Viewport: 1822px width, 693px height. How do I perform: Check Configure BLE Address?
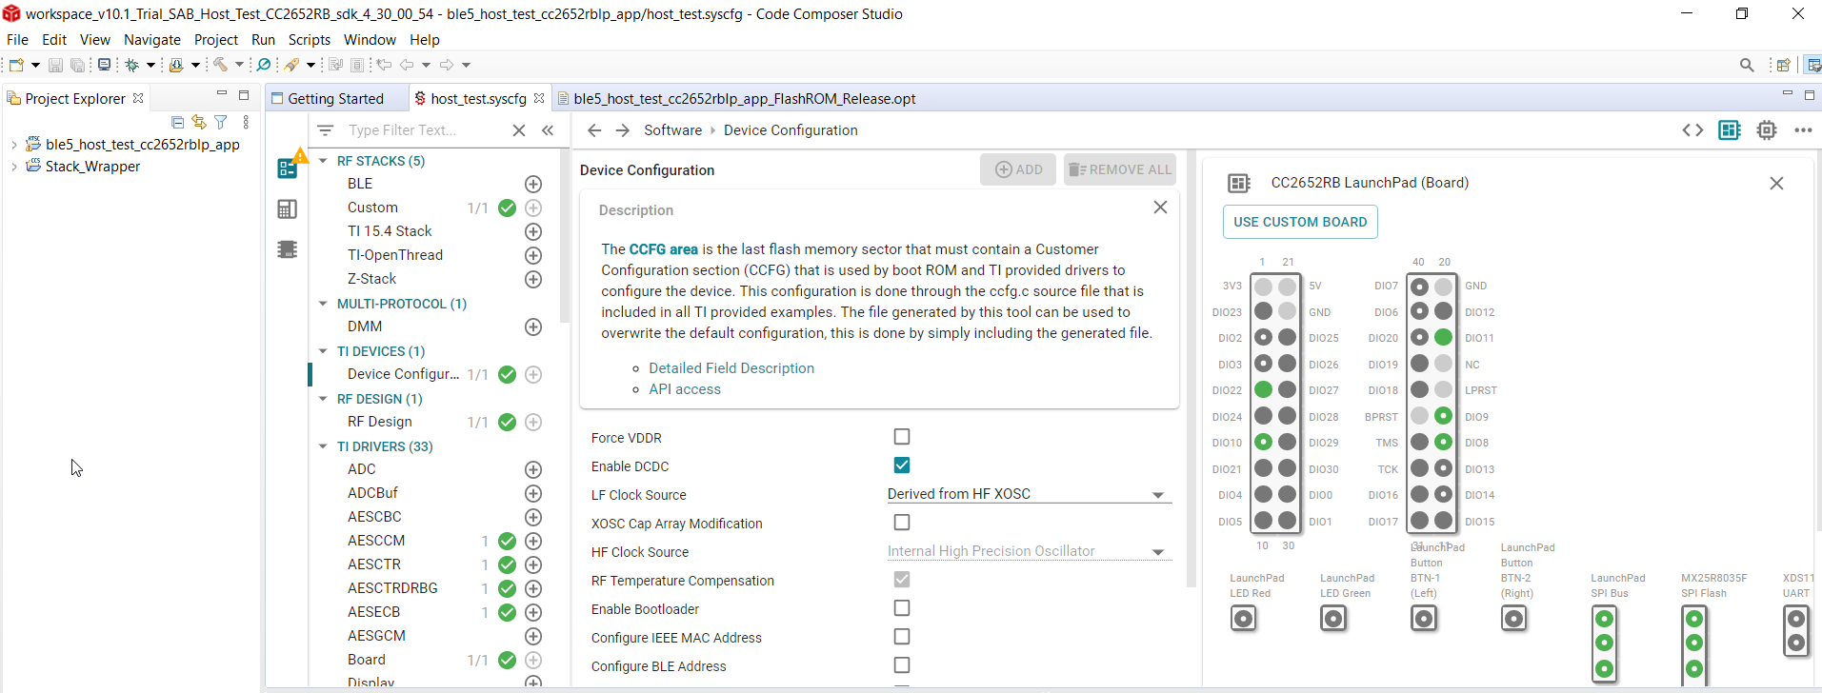[902, 665]
